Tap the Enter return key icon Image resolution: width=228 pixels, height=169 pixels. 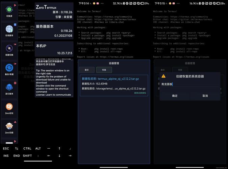coord(70,149)
